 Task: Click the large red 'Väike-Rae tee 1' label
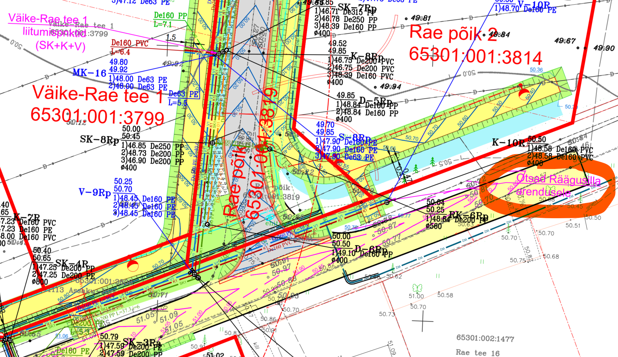click(x=98, y=94)
